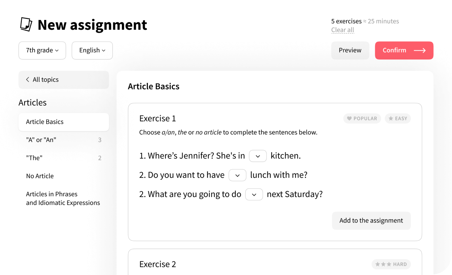Click the arrow icon on Confirm button
Screen dimensions: 452x275
(419, 50)
